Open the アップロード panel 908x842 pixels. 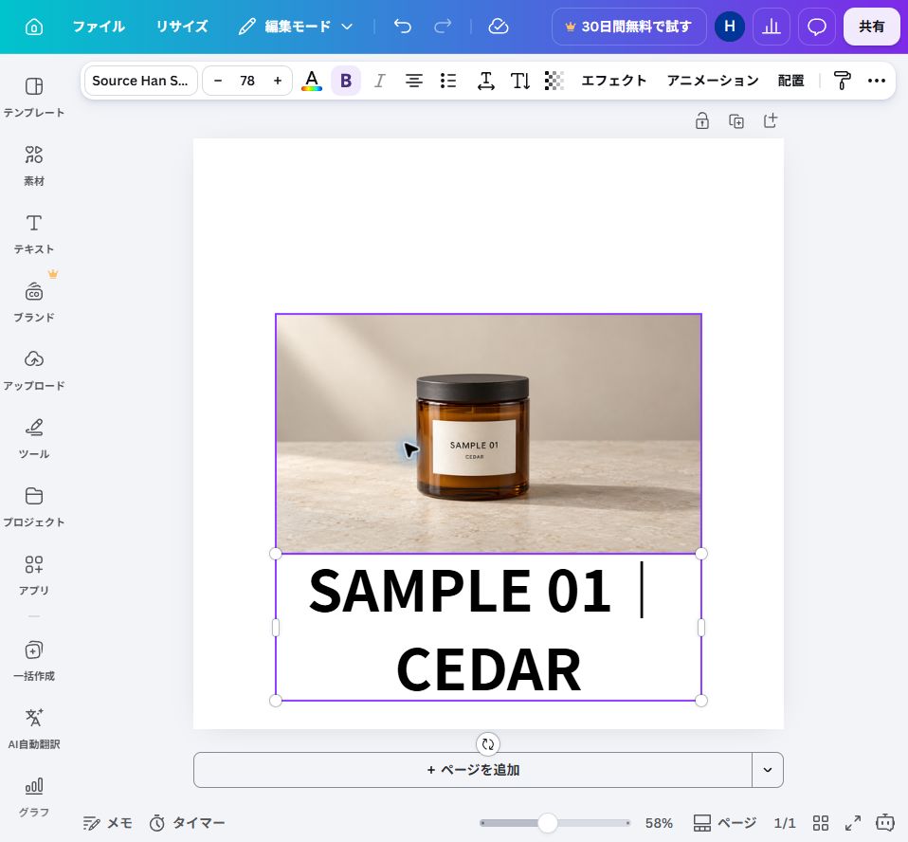pyautogui.click(x=34, y=371)
